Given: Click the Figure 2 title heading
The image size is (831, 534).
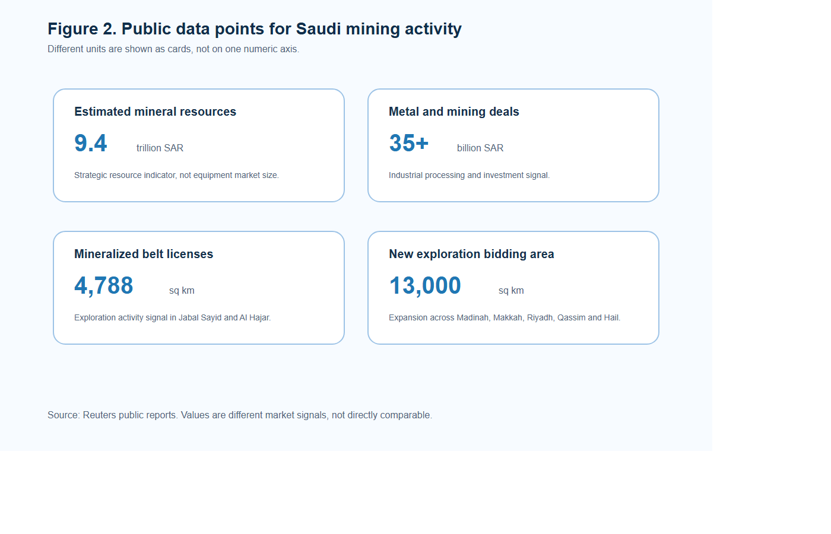Looking at the screenshot, I should (x=255, y=29).
